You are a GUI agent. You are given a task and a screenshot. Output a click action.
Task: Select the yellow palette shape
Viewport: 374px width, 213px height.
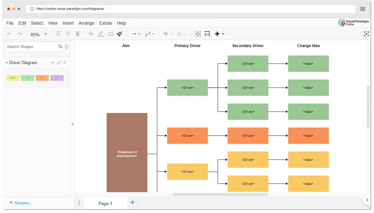(13, 78)
